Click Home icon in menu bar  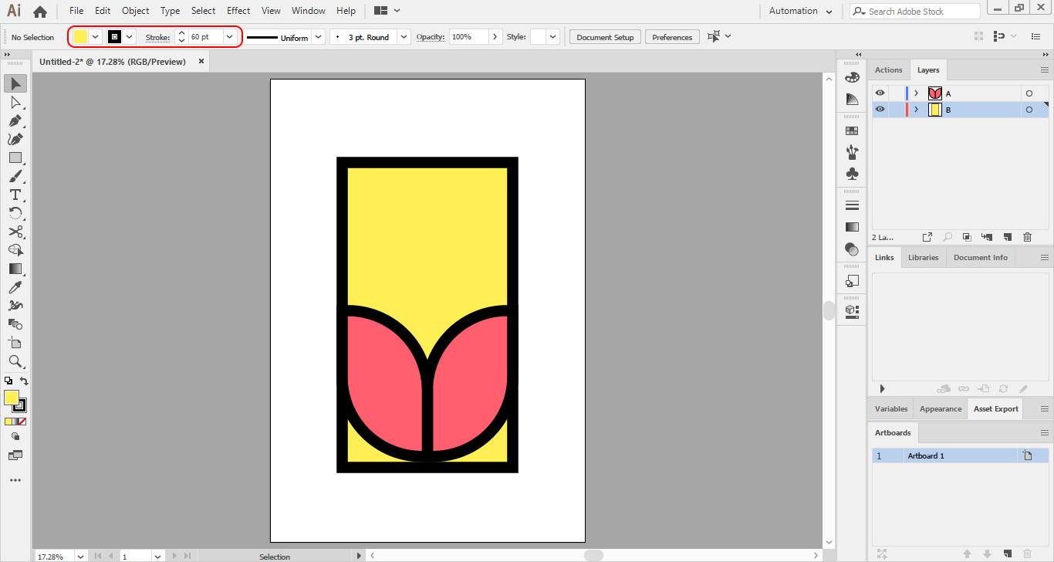tap(40, 12)
